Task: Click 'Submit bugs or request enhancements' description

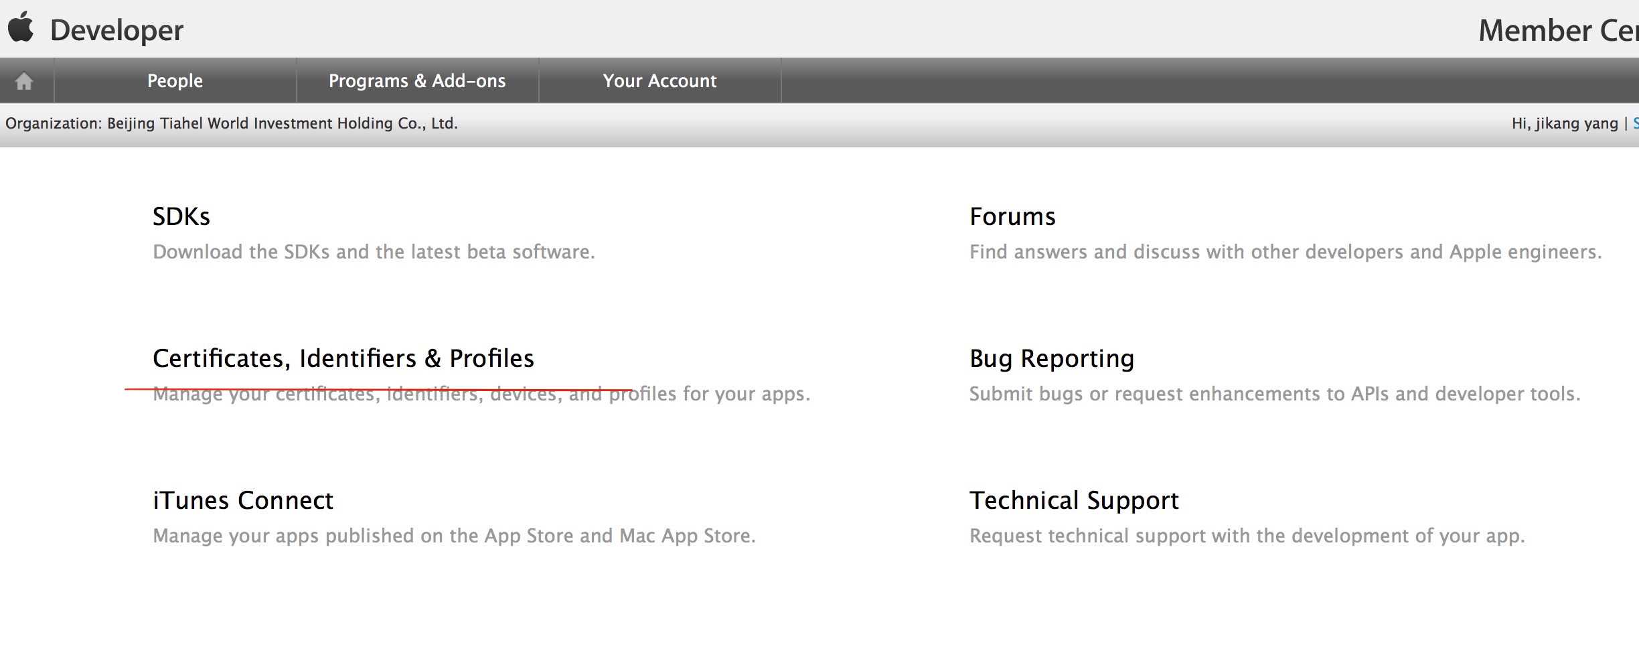Action: tap(1275, 394)
